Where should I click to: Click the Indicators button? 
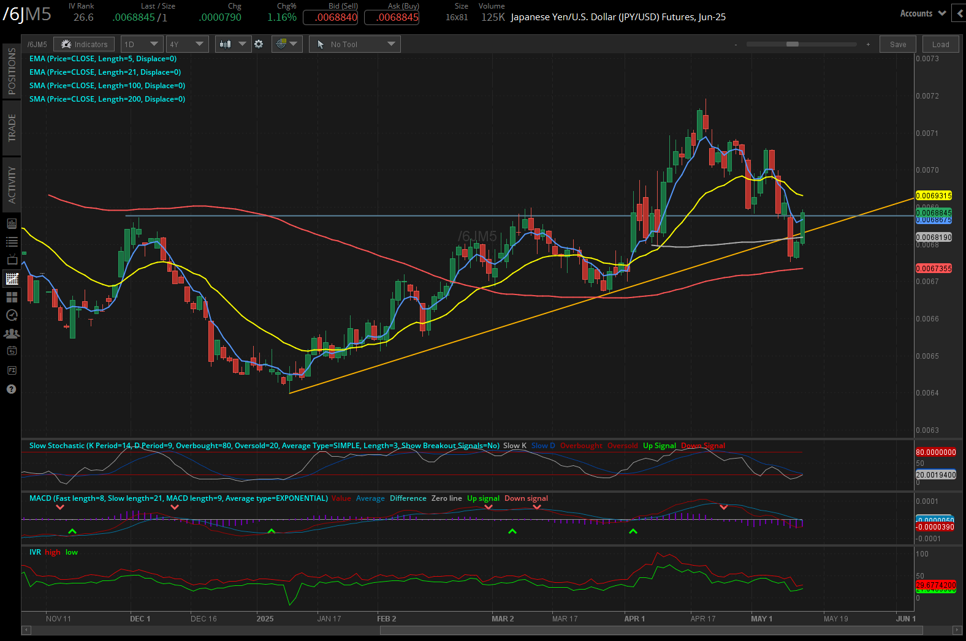[84, 44]
